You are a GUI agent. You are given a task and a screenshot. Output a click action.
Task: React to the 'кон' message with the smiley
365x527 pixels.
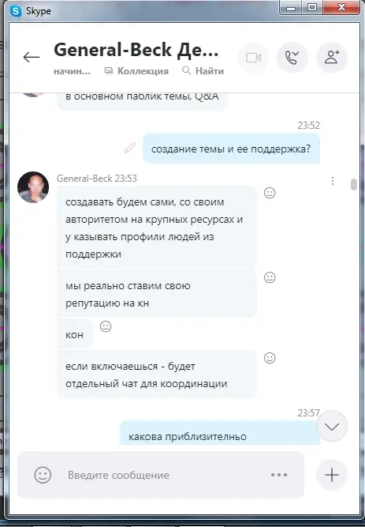tap(106, 326)
